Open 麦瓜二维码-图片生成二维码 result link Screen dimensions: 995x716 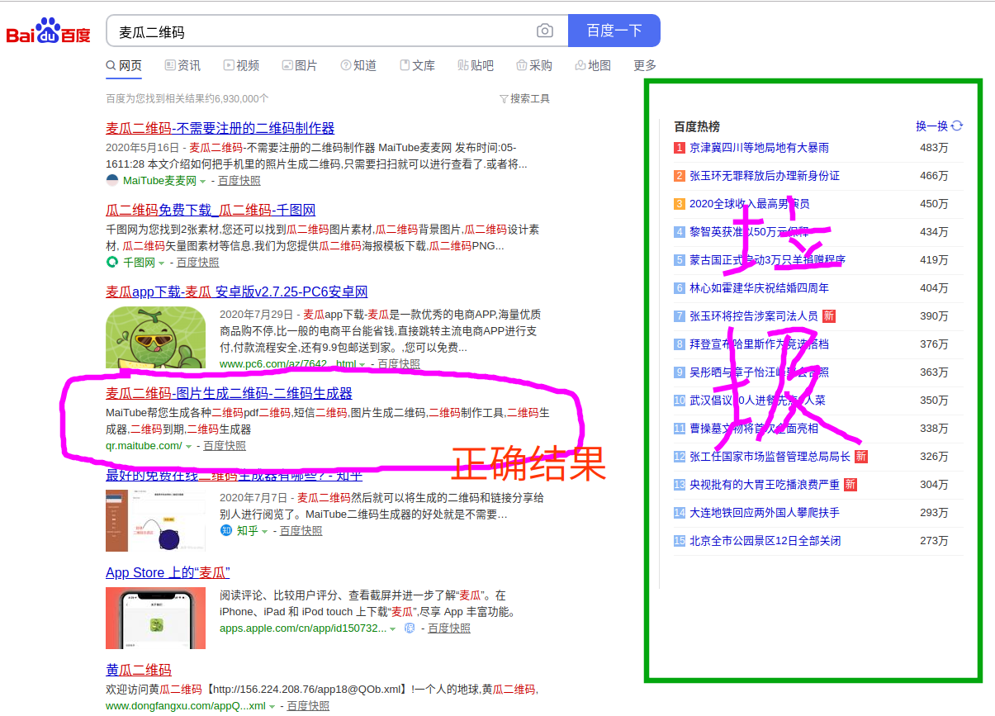[229, 393]
